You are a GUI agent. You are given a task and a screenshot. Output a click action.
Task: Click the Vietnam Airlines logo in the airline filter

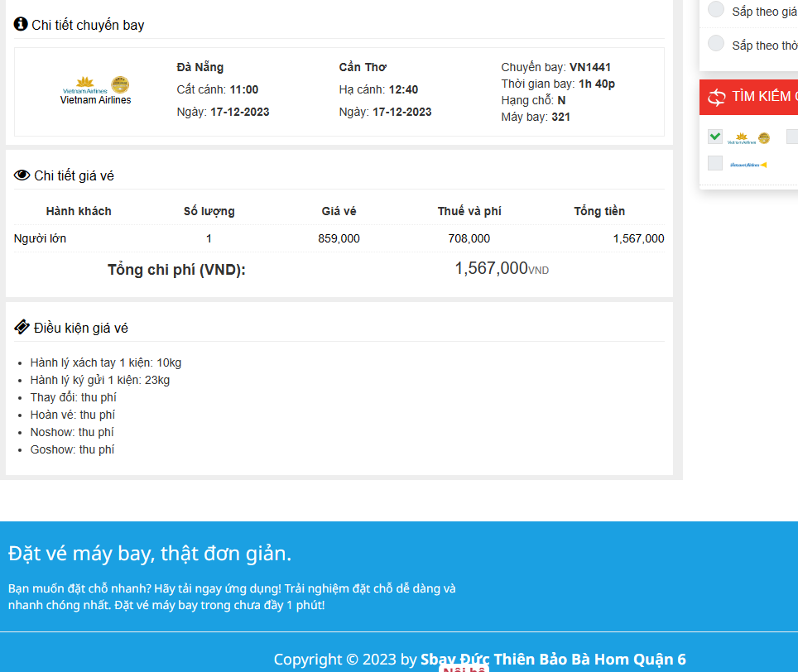click(742, 137)
